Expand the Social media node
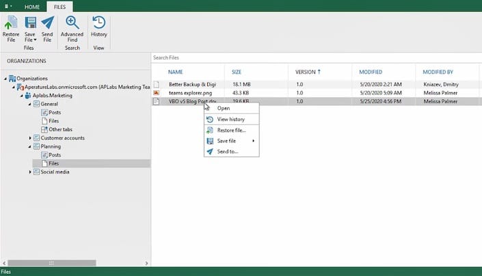Image resolution: width=482 pixels, height=276 pixels. [x=29, y=172]
